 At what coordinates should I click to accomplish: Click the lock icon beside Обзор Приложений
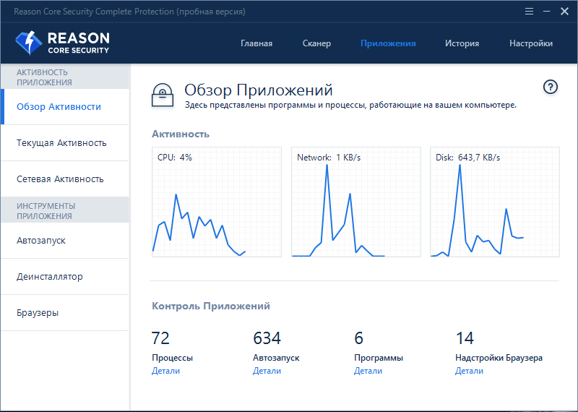(x=163, y=95)
